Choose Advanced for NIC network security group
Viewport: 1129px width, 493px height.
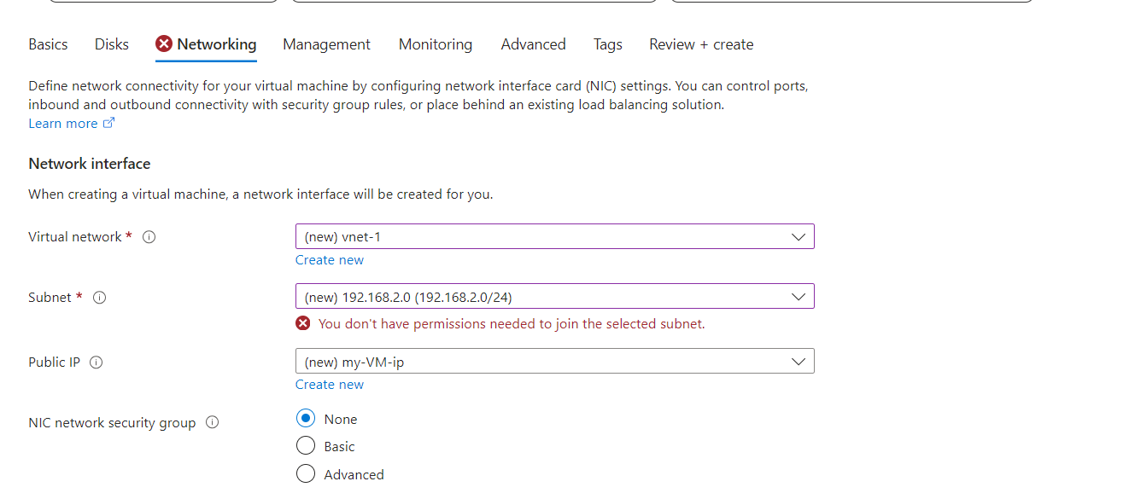coord(305,473)
